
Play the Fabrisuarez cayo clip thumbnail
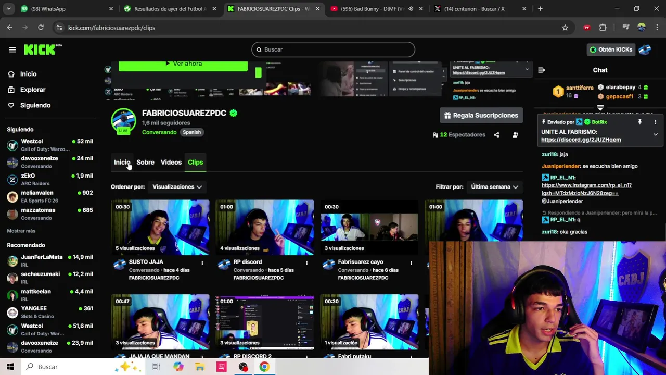[369, 228]
